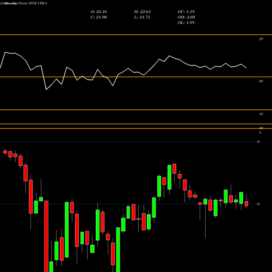Click the 'OL: 1.89' reading
Screen dimensions: 272x272
(x=186, y=23)
